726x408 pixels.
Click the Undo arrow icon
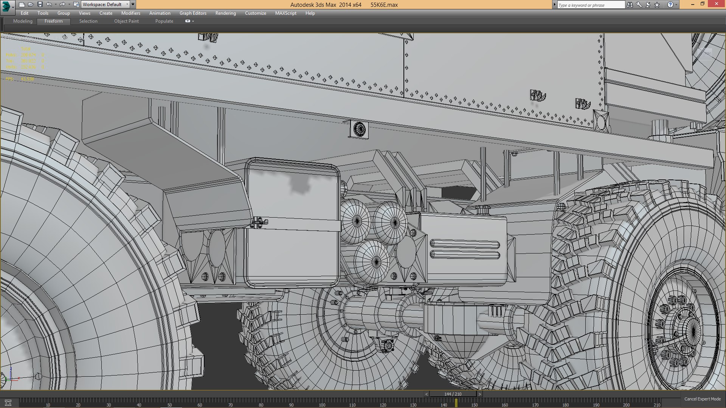(x=49, y=5)
